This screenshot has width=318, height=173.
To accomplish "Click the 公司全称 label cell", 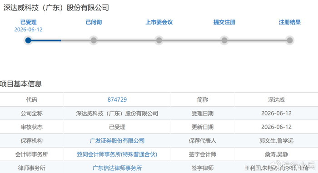I will tap(32, 113).
